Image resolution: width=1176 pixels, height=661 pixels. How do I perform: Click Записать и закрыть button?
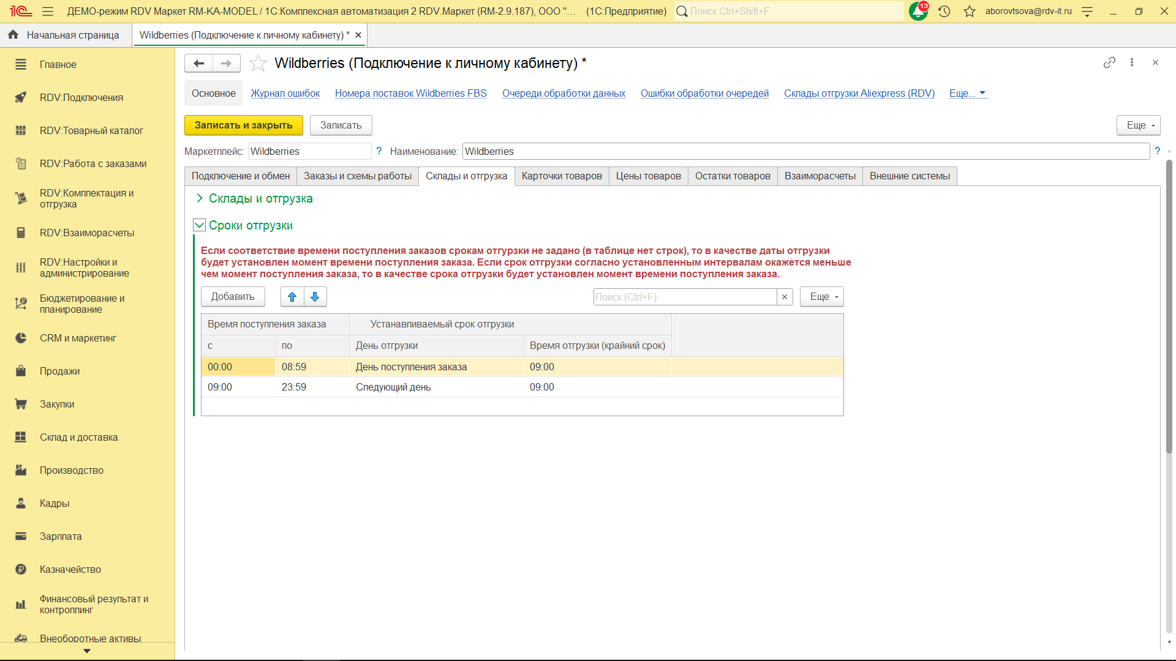coord(243,125)
